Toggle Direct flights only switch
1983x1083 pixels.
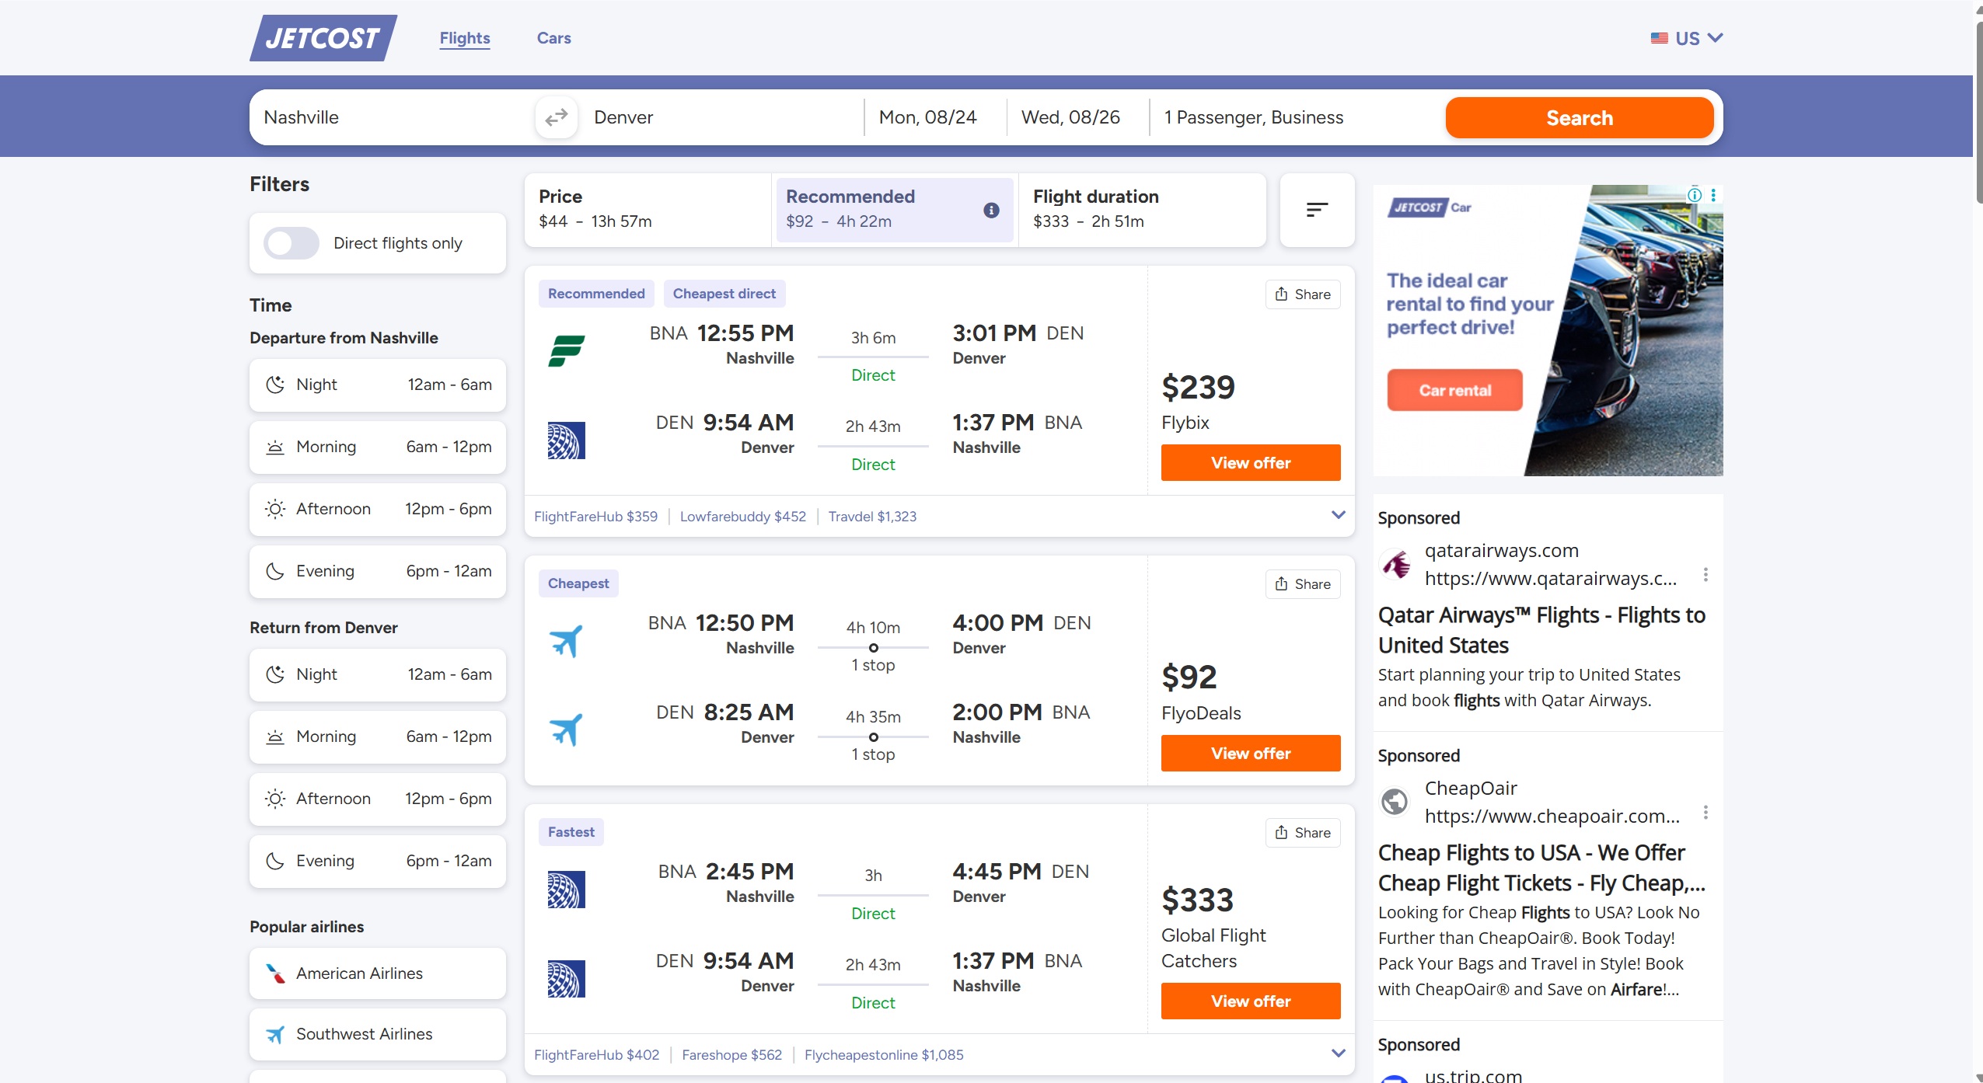(x=292, y=243)
